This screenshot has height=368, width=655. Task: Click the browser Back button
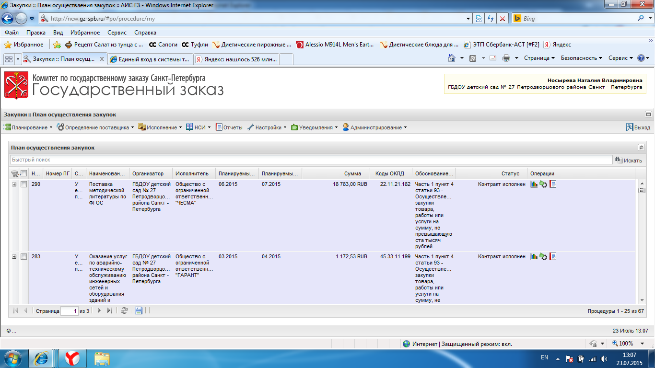[x=8, y=19]
